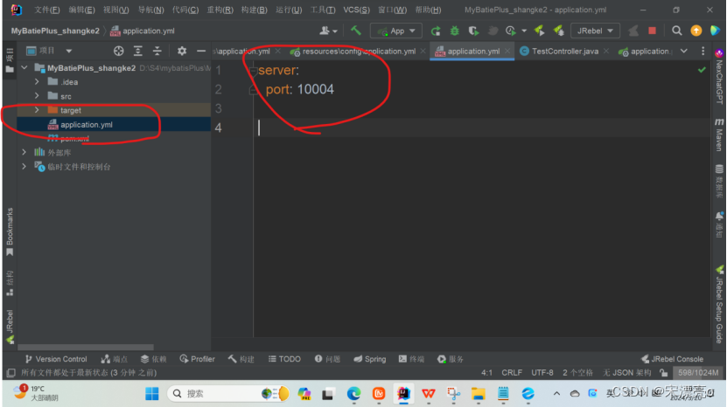The height and width of the screenshot is (407, 727).
Task: Open the App run configuration dropdown
Action: (x=395, y=31)
